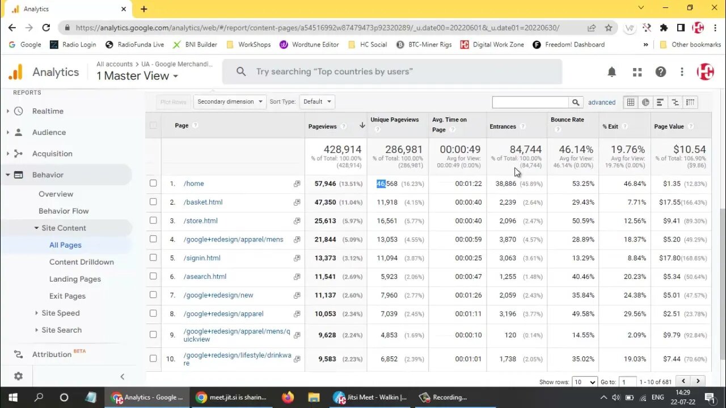Check the /google+redesign/apparel row checkbox

tap(153, 313)
